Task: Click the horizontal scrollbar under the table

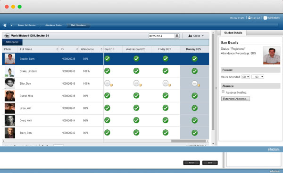Action: click(x=188, y=141)
